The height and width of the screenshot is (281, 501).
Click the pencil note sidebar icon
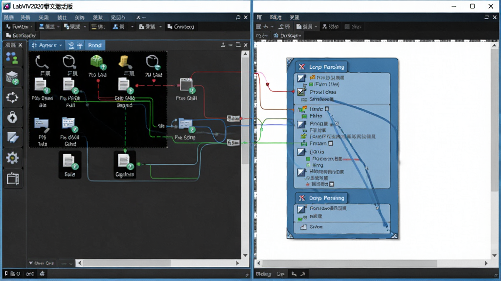[12, 137]
